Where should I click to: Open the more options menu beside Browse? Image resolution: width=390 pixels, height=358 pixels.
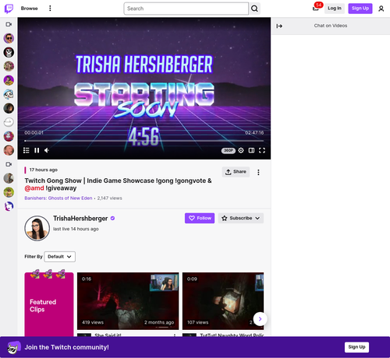click(x=50, y=9)
